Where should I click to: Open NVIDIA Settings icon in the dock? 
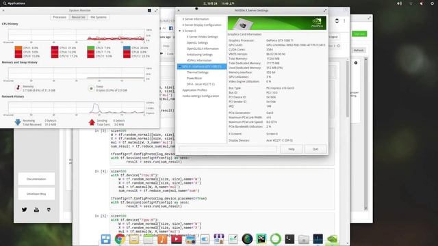[332, 239]
